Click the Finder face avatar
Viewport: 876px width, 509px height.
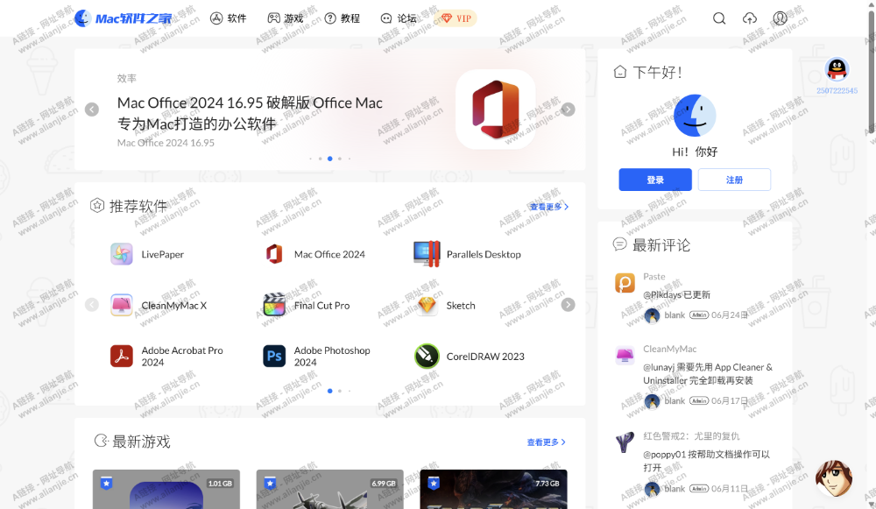(x=695, y=116)
